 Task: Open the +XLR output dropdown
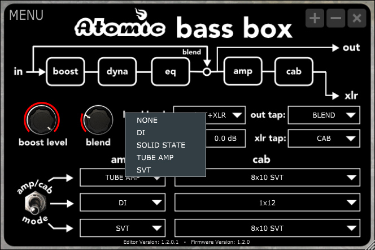pos(225,115)
